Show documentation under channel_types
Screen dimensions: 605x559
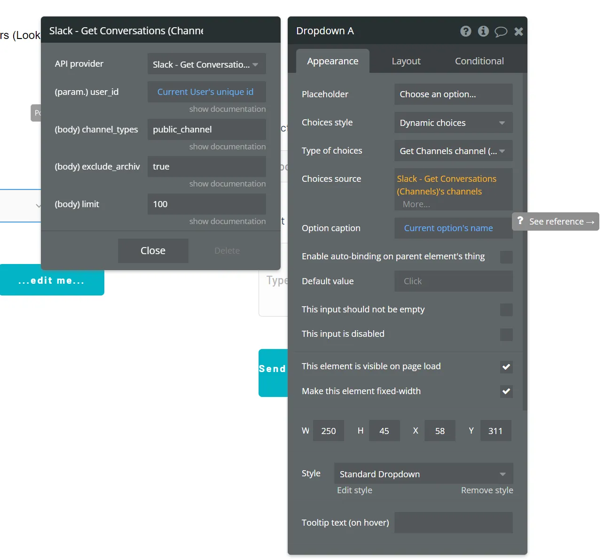click(x=228, y=147)
